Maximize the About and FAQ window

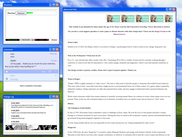pos(171,9)
